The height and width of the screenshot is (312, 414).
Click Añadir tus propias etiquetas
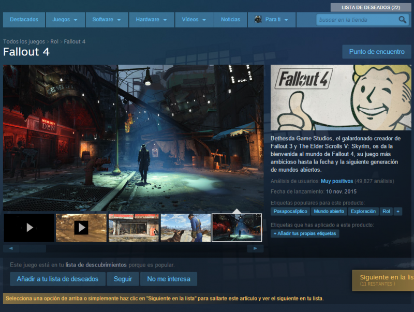(x=305, y=233)
